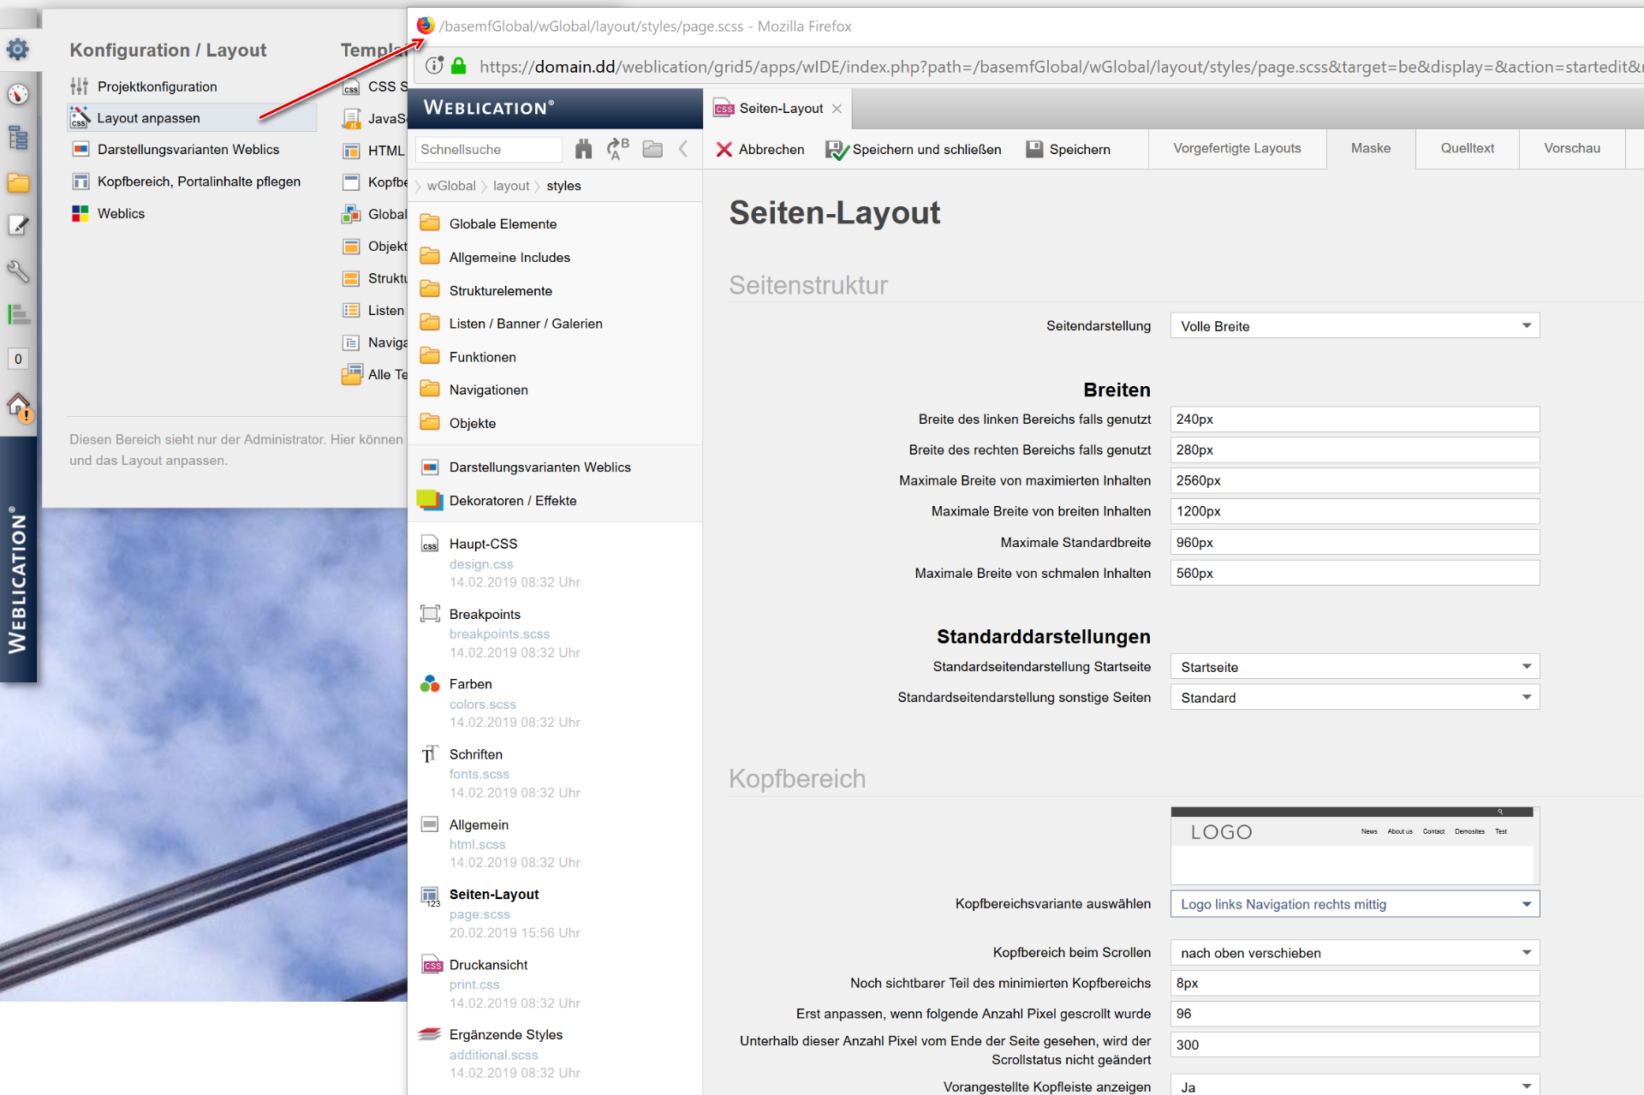Click into the Schnellsuche field
The width and height of the screenshot is (1644, 1095).
488,149
